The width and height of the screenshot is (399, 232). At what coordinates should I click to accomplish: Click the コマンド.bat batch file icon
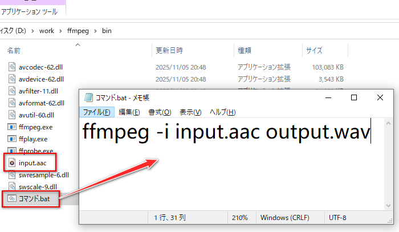(12, 198)
